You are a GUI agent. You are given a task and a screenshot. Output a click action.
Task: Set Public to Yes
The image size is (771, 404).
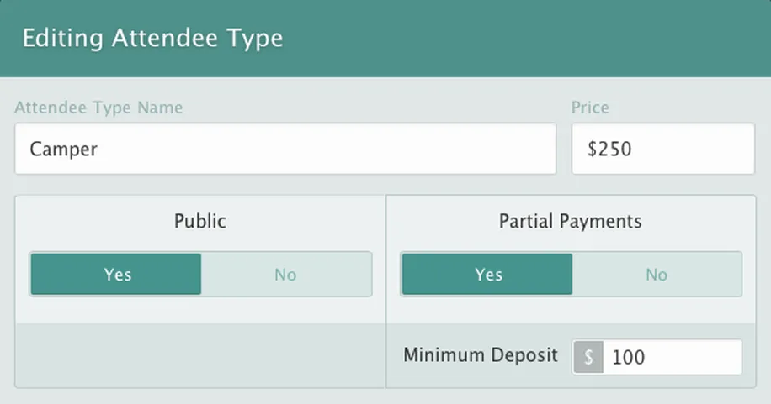click(116, 274)
